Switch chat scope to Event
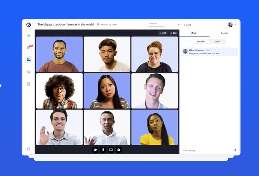The image size is (259, 176). [x=217, y=41]
